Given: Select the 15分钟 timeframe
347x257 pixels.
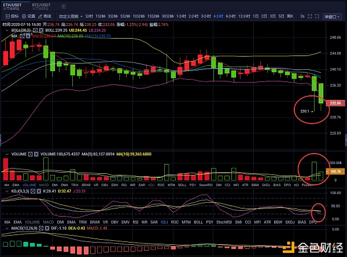Looking at the screenshot, I should [153, 16].
